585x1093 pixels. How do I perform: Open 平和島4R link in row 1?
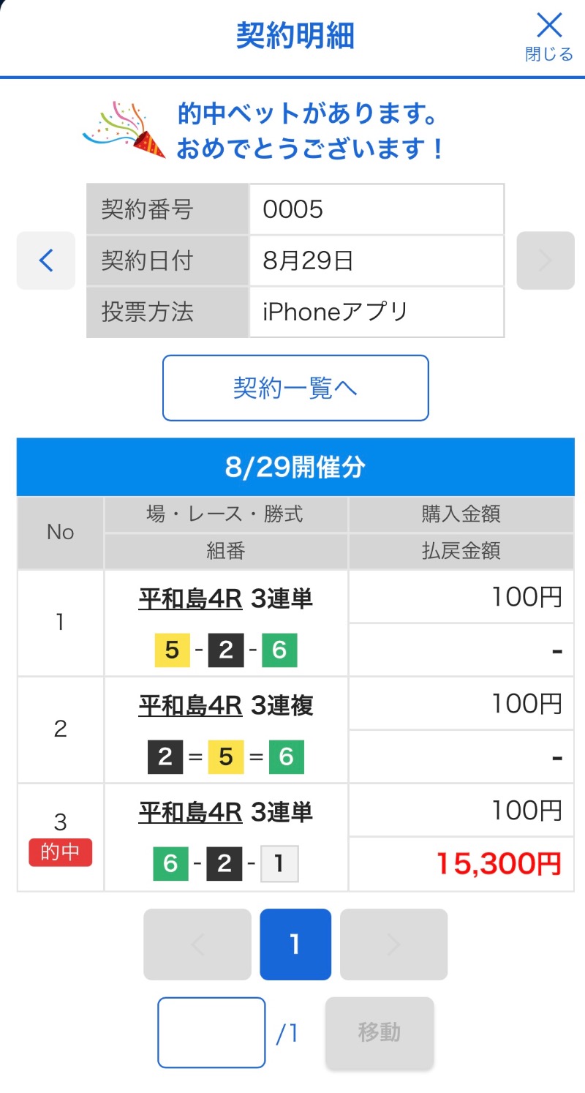190,599
